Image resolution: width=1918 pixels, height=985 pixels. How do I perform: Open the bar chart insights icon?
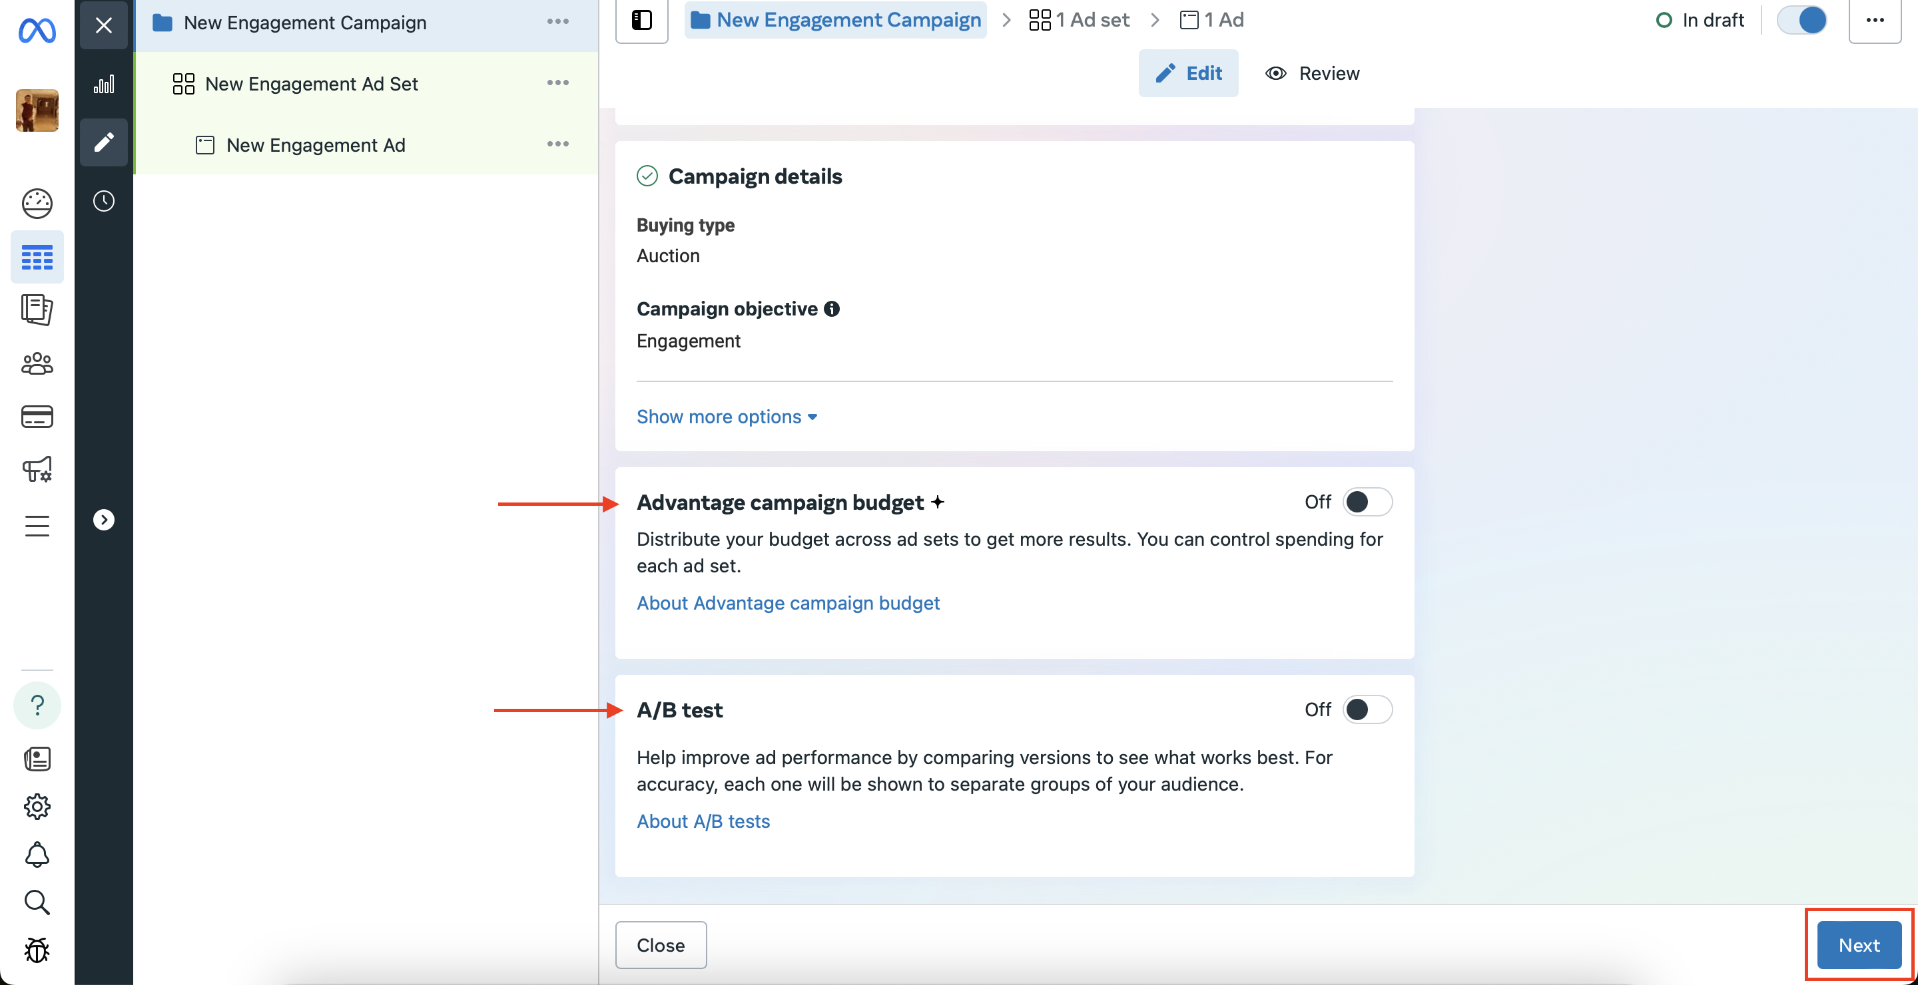point(103,84)
